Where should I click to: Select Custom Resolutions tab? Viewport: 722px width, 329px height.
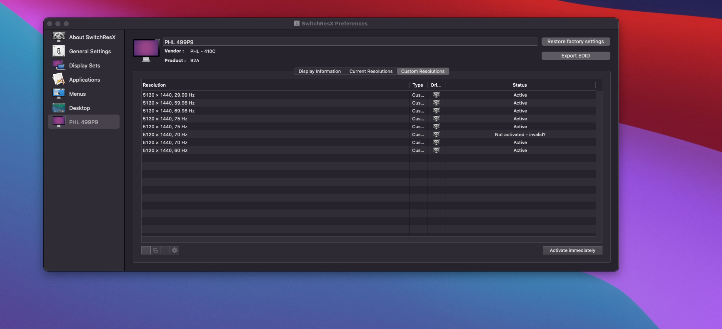(423, 71)
